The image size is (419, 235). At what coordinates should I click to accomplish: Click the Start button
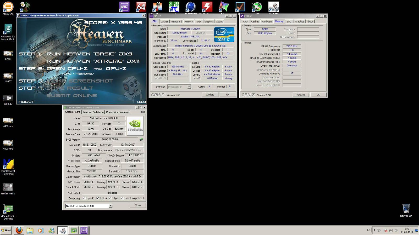6,230
